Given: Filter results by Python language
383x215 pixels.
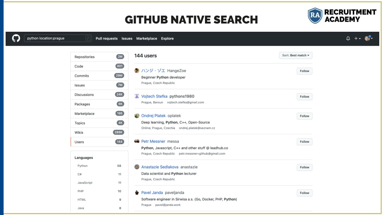Looking at the screenshot, I should click(x=99, y=166).
